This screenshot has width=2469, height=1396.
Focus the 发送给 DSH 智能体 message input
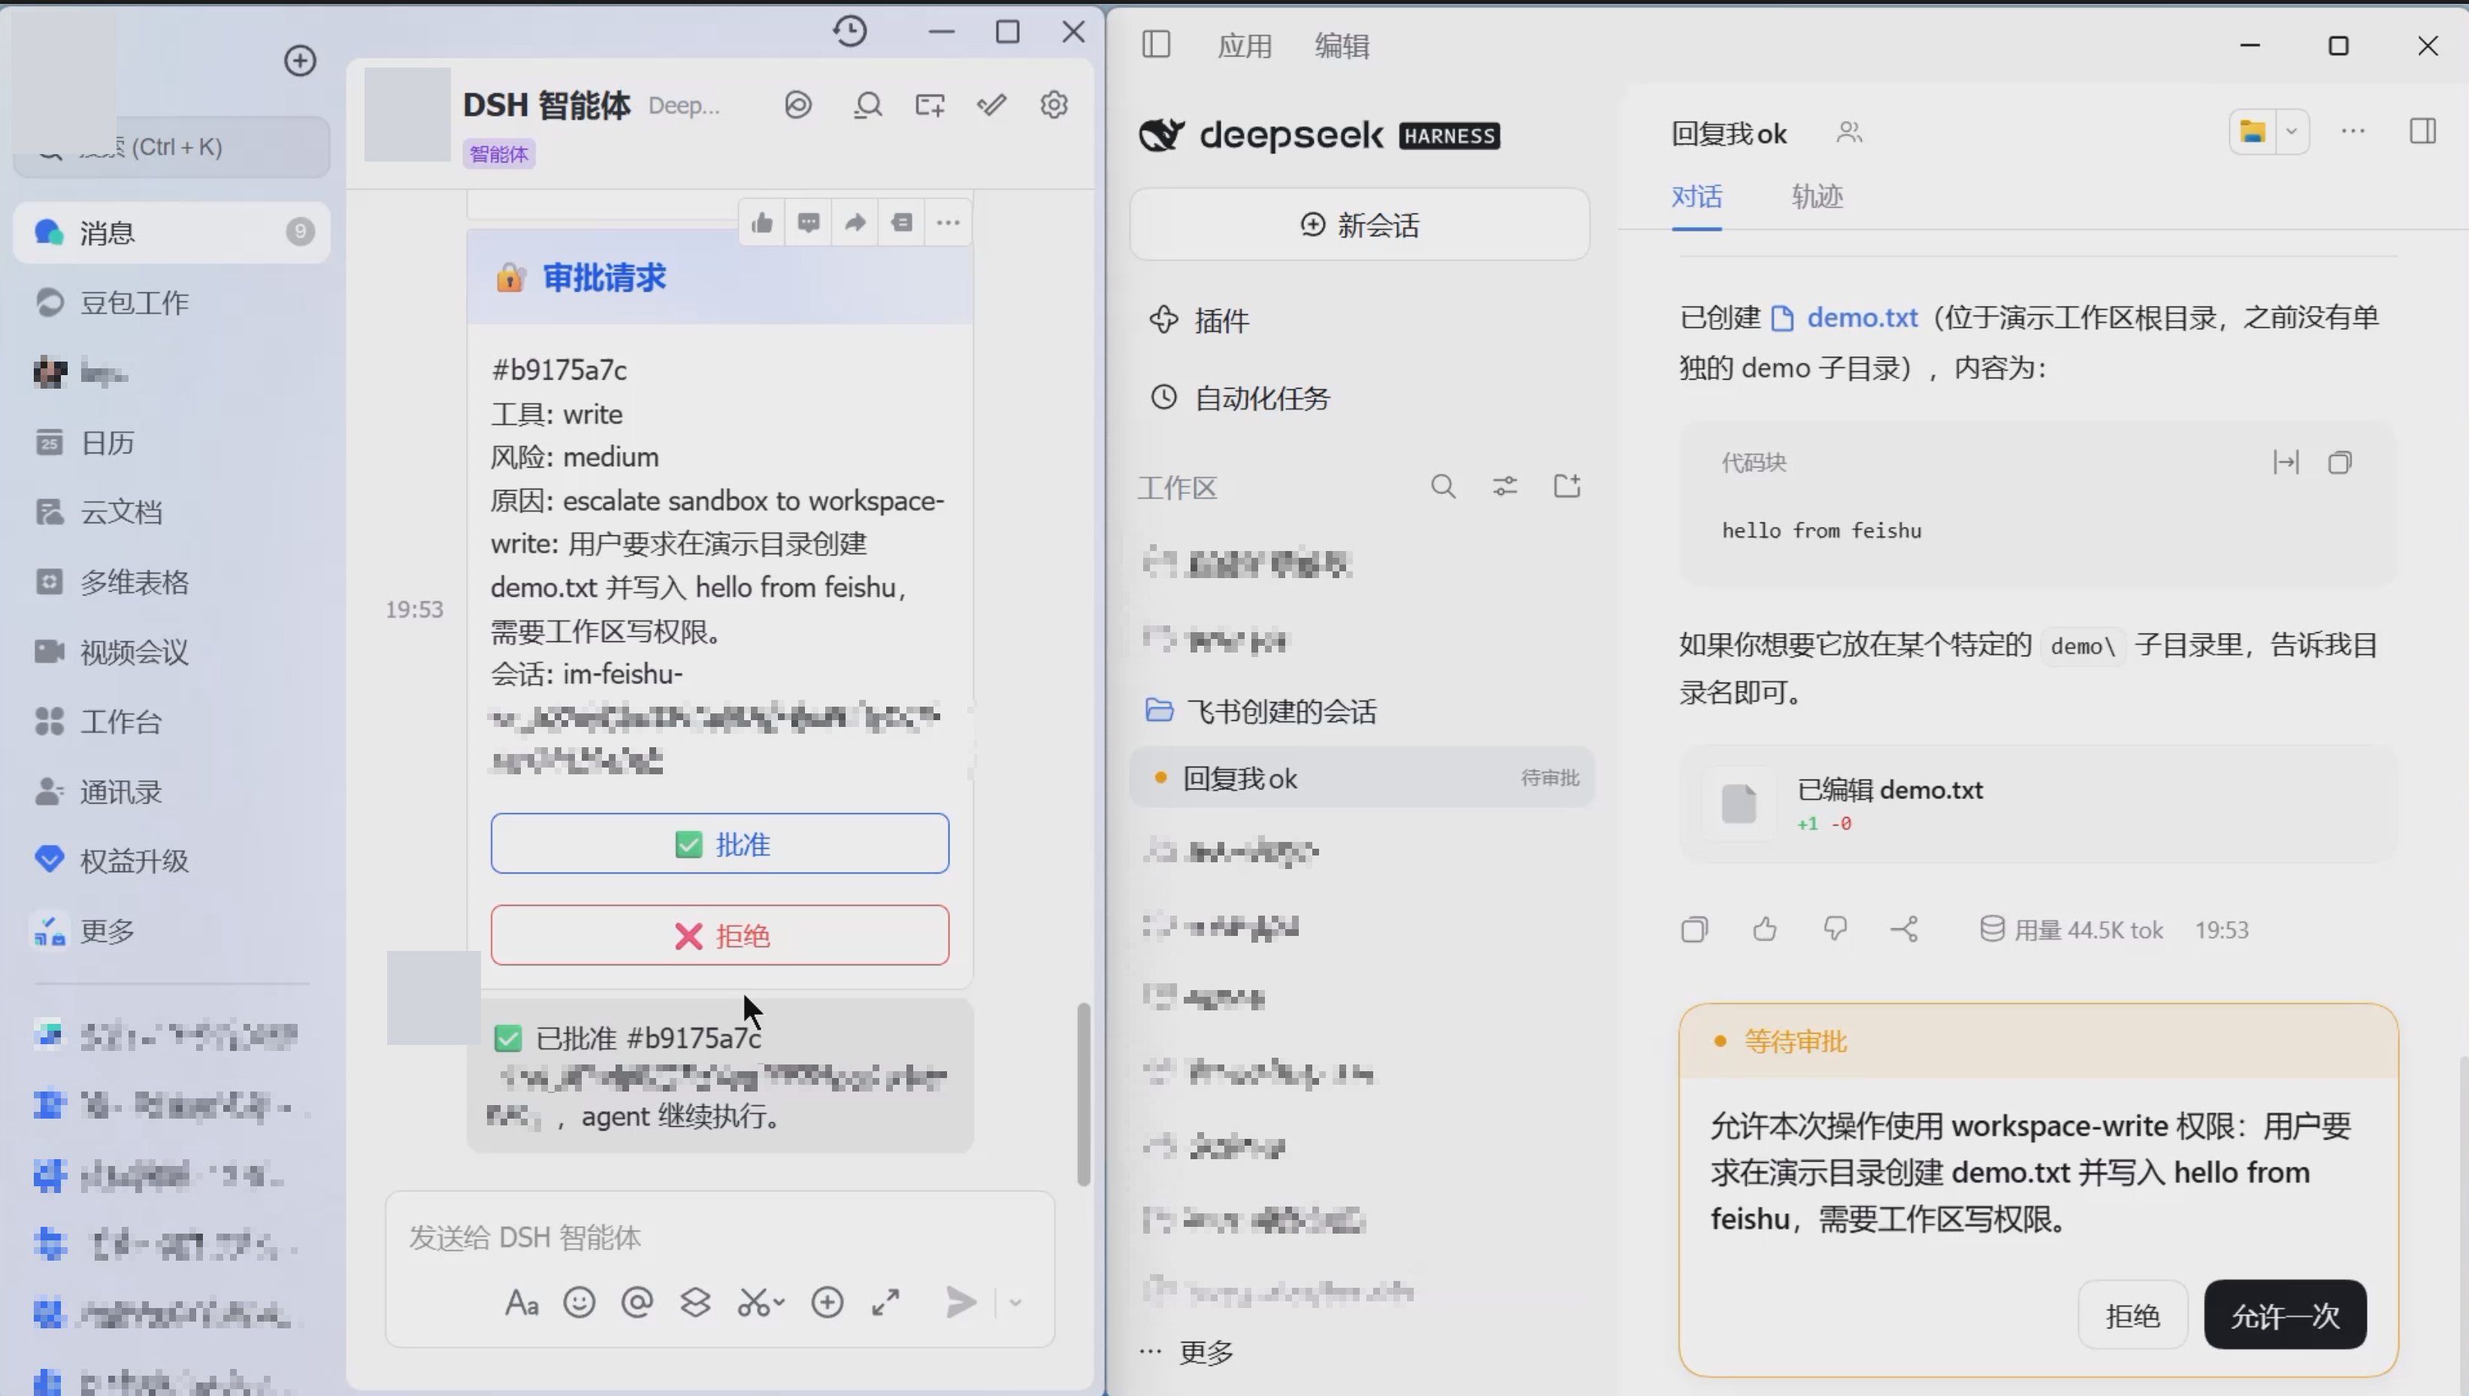point(719,1237)
